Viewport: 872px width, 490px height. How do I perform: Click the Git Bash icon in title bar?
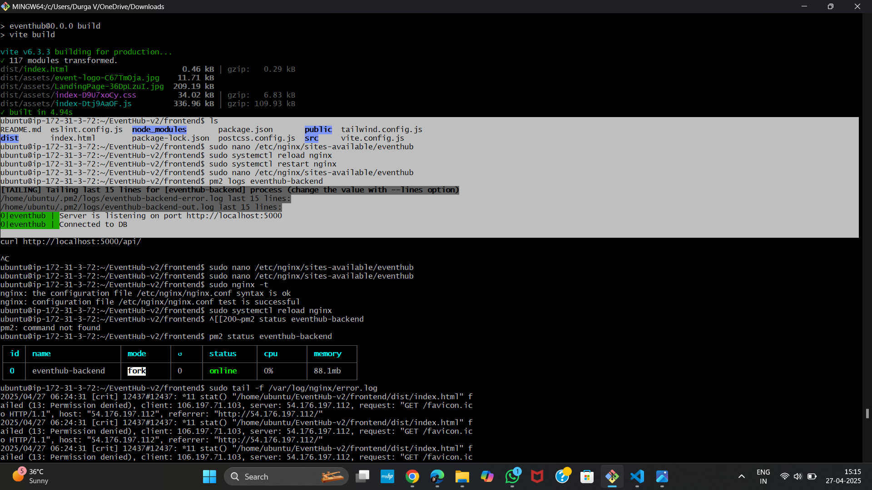[5, 6]
